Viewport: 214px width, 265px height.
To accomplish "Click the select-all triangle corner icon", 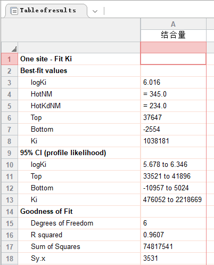I will point(14,49).
